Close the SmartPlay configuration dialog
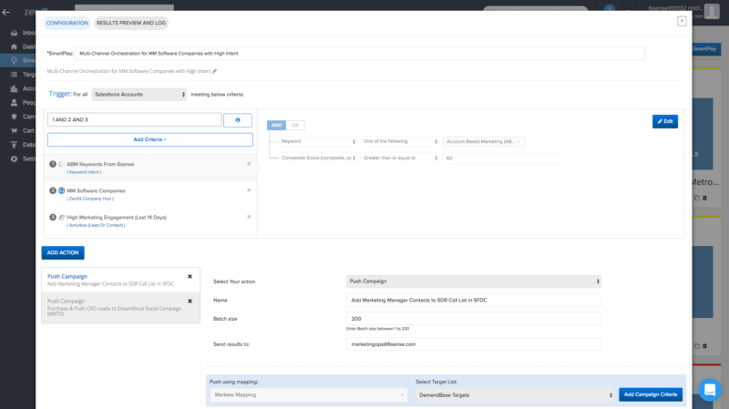Image resolution: width=729 pixels, height=409 pixels. pos(682,21)
